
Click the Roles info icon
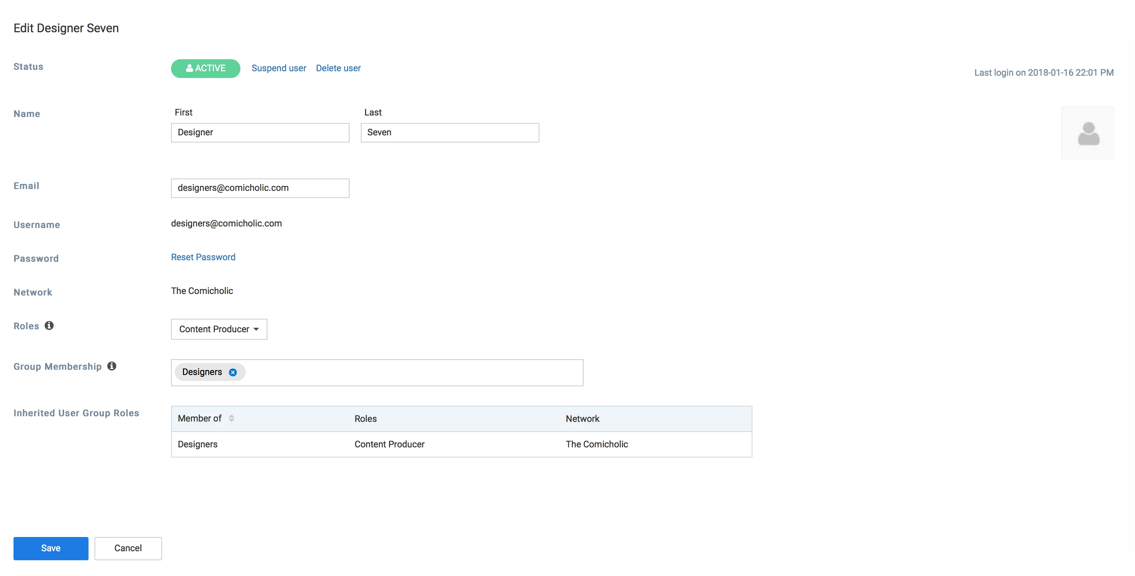pos(49,325)
